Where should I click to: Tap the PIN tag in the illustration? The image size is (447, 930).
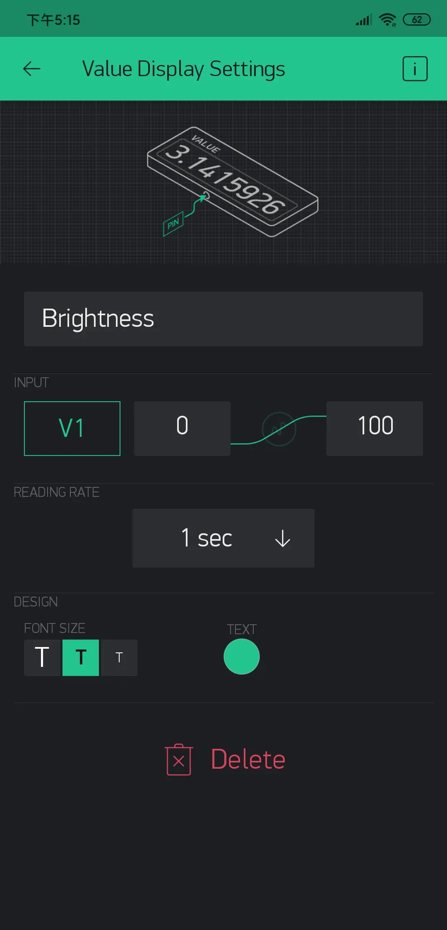click(173, 224)
